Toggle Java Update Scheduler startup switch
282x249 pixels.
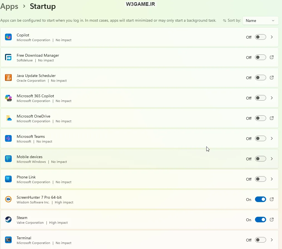260,78
